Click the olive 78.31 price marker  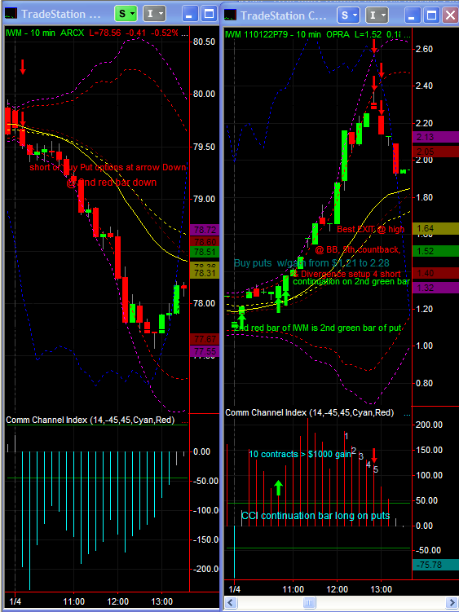coord(205,273)
